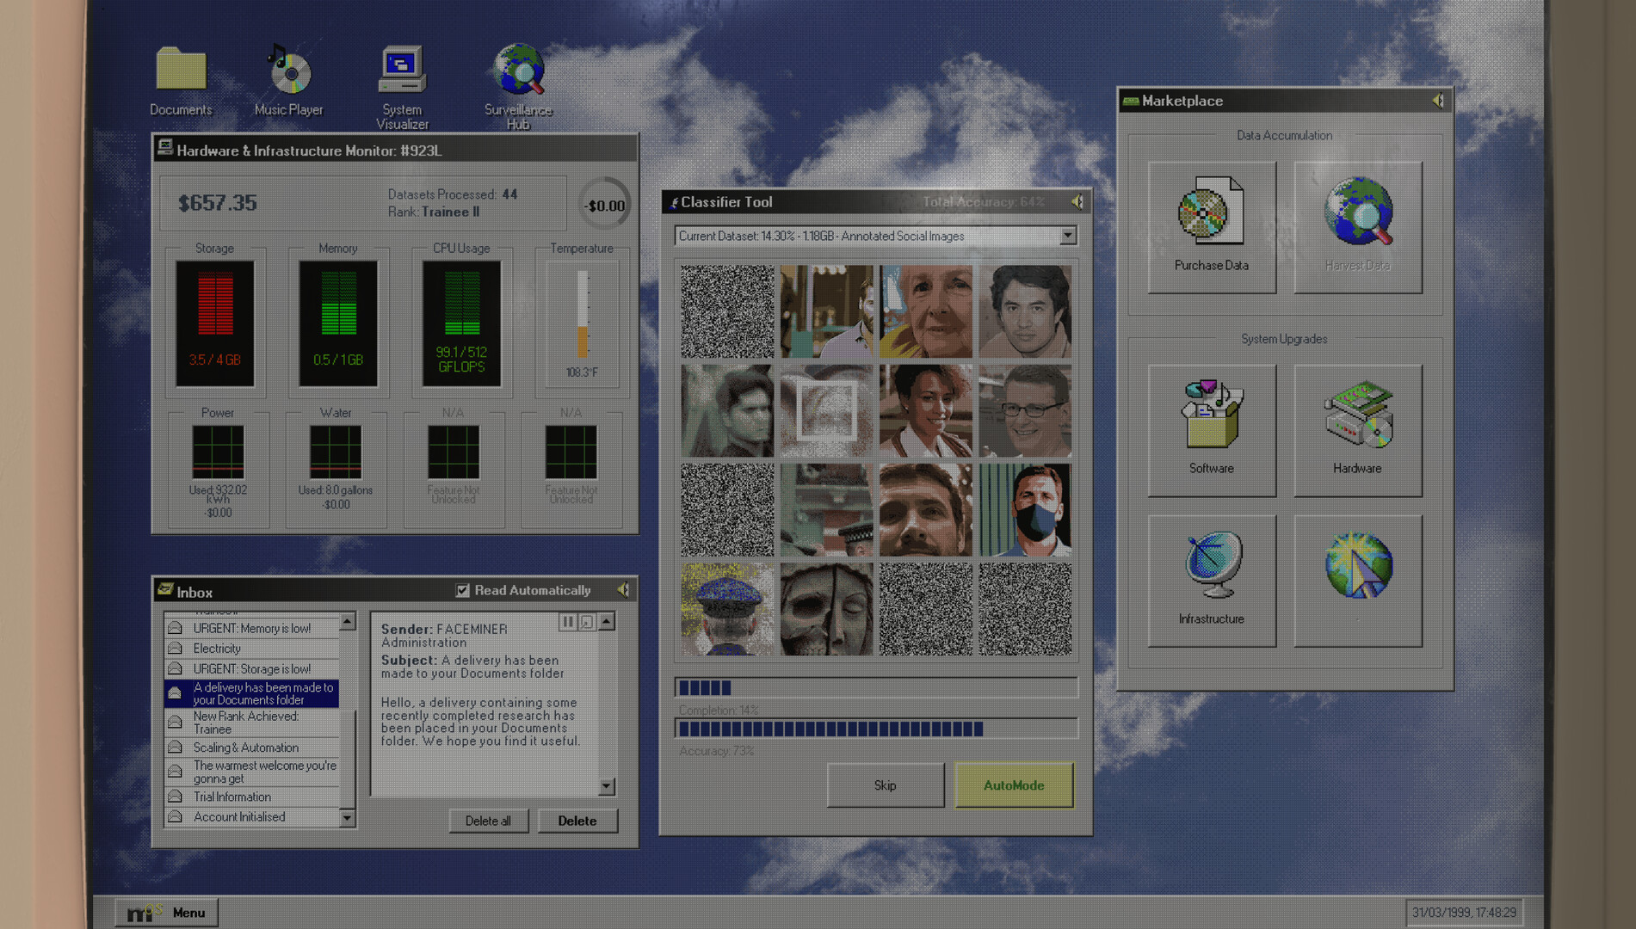Viewport: 1636px width, 929px height.
Task: Select the masked man face thumbnail
Action: click(x=1025, y=510)
